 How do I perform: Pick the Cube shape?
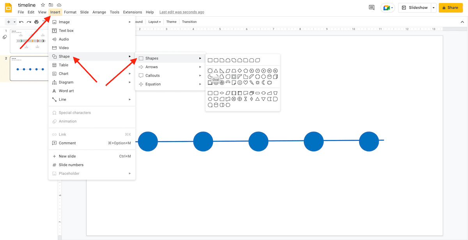point(275,77)
